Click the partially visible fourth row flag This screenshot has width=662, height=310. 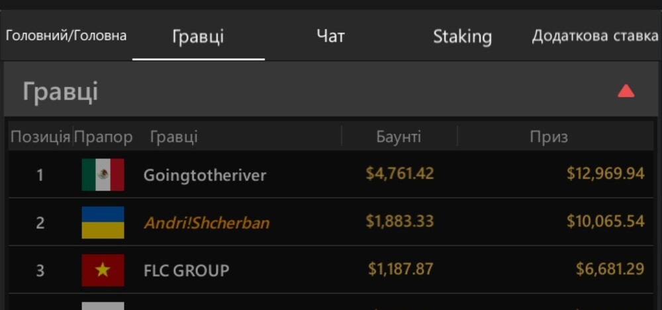103,306
